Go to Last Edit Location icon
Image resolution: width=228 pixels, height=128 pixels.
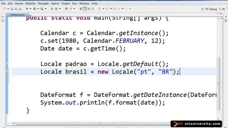[x=115, y=9]
